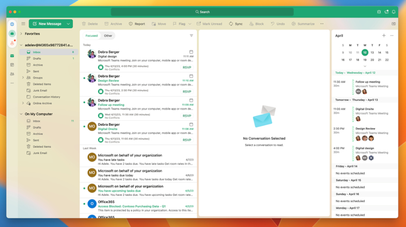
Task: Open the feedback megaphone icon
Action: click(x=386, y=12)
